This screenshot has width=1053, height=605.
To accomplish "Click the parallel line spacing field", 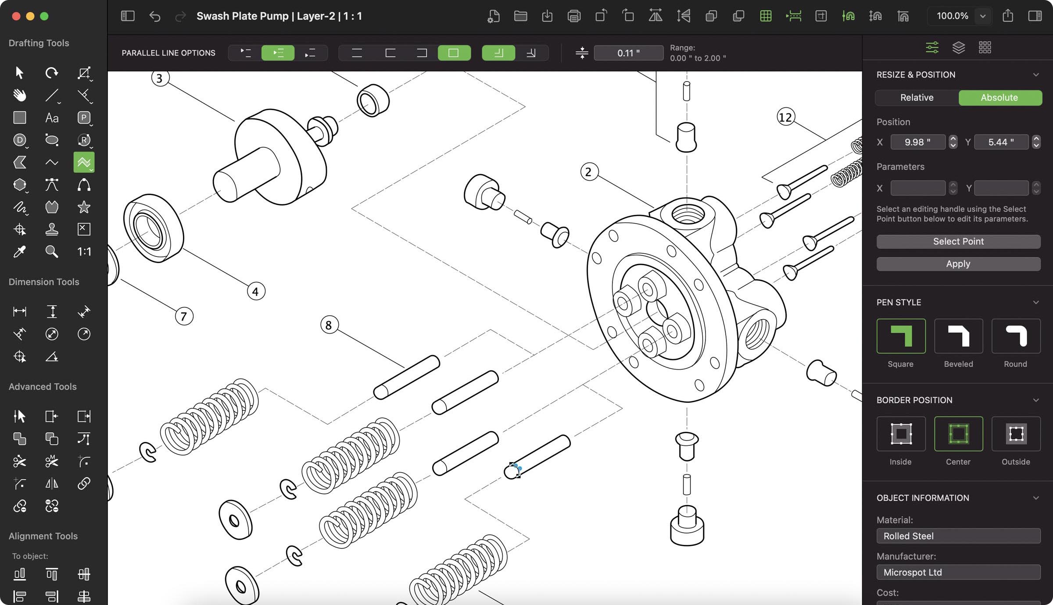I will tap(628, 53).
